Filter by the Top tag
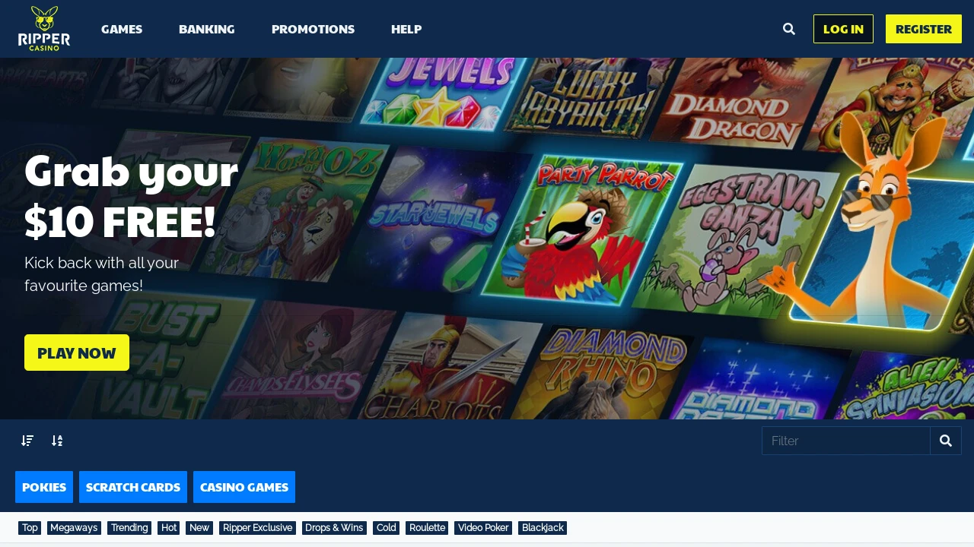Viewport: 974px width, 547px height. pyautogui.click(x=30, y=528)
